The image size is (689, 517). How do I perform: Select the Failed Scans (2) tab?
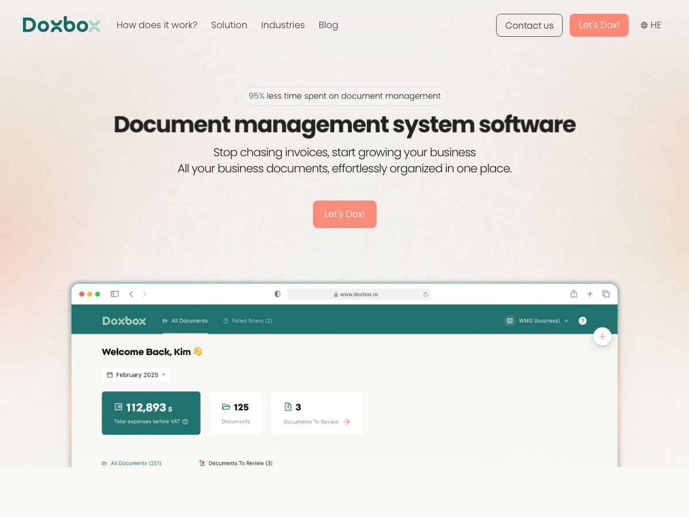click(x=247, y=321)
